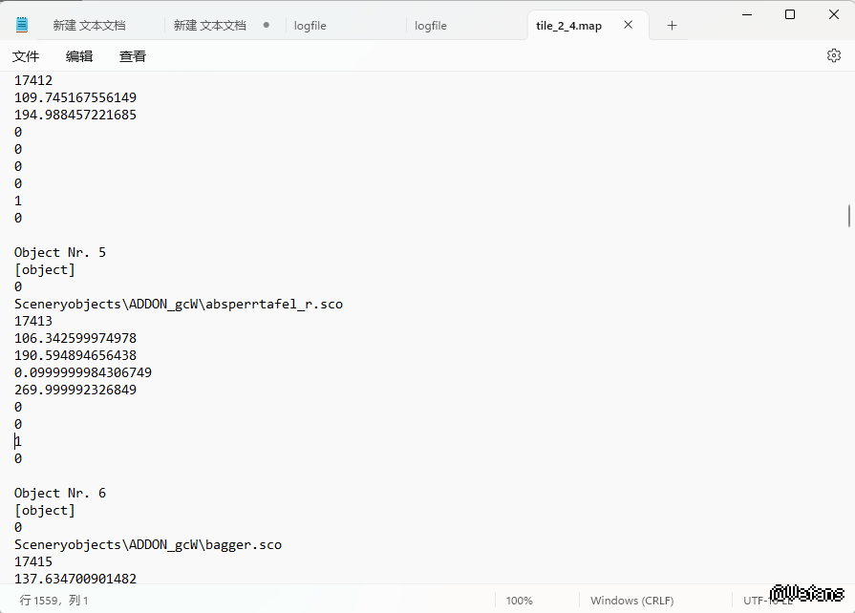The width and height of the screenshot is (855, 613).
Task: Click the unsaved-changes dot on second tab
Action: pos(267,25)
